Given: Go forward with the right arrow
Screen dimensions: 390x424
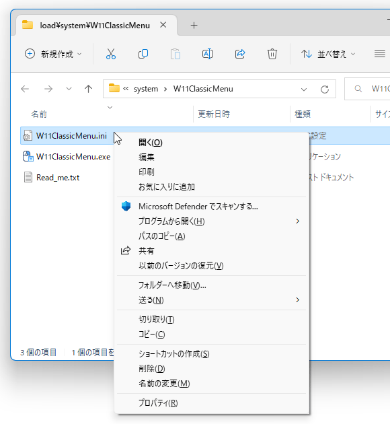Looking at the screenshot, I should pos(48,89).
